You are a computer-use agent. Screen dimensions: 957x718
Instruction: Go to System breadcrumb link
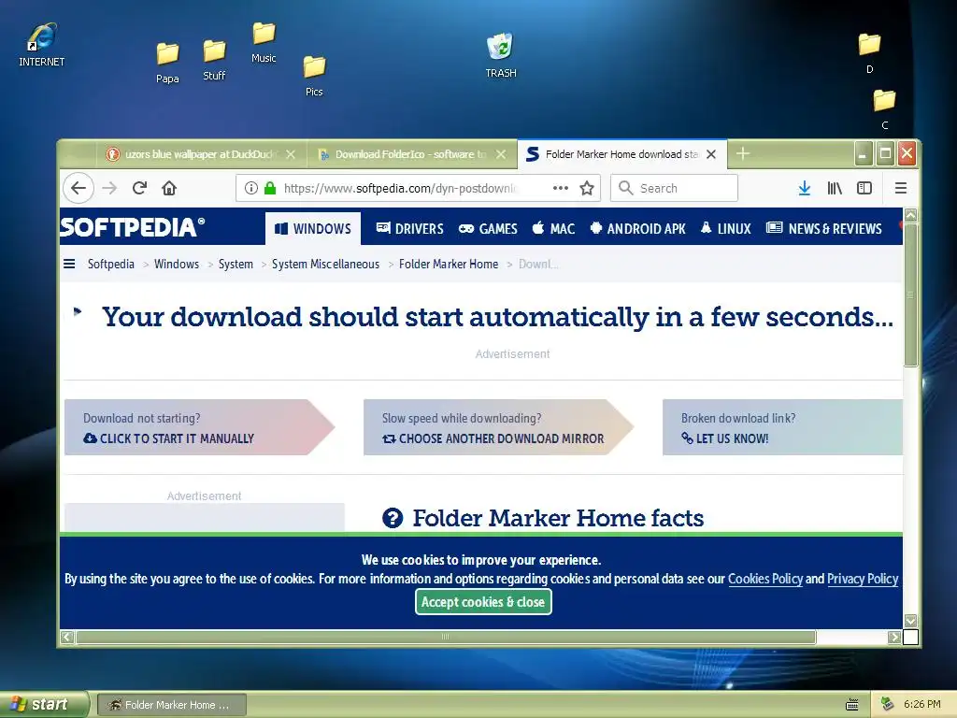[x=236, y=264]
